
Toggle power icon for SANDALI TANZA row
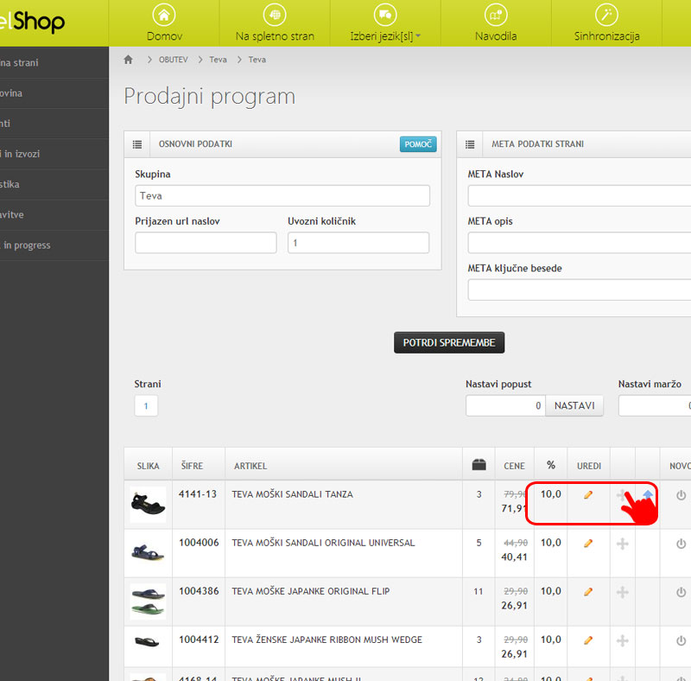681,495
